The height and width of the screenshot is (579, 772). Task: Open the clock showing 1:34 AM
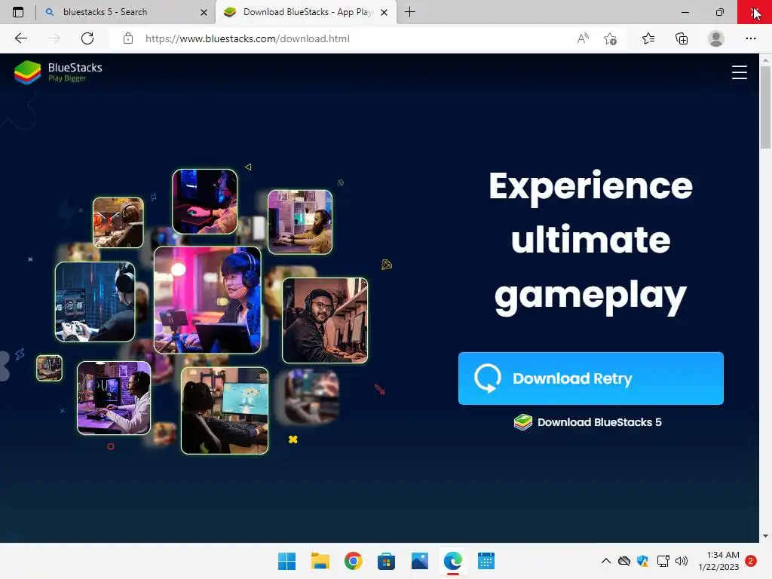tap(718, 561)
